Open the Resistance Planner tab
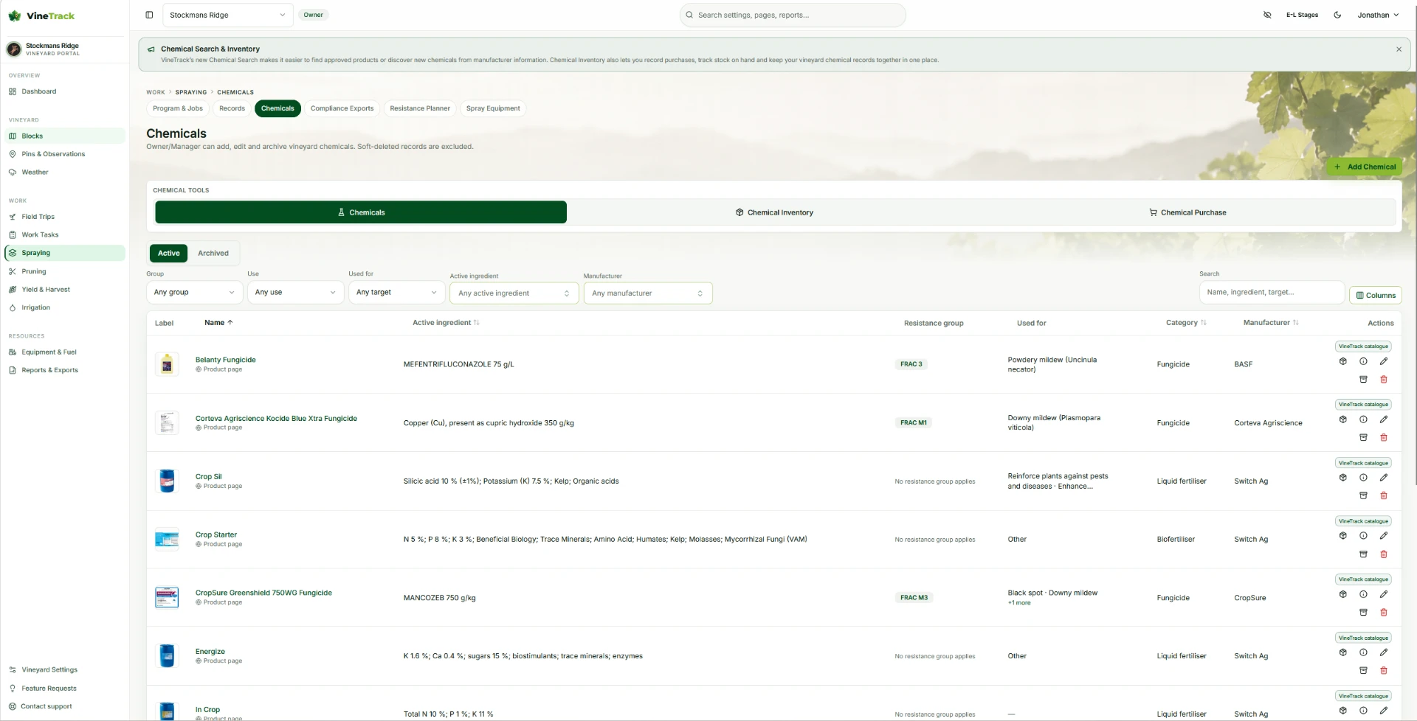This screenshot has width=1417, height=721. point(420,108)
